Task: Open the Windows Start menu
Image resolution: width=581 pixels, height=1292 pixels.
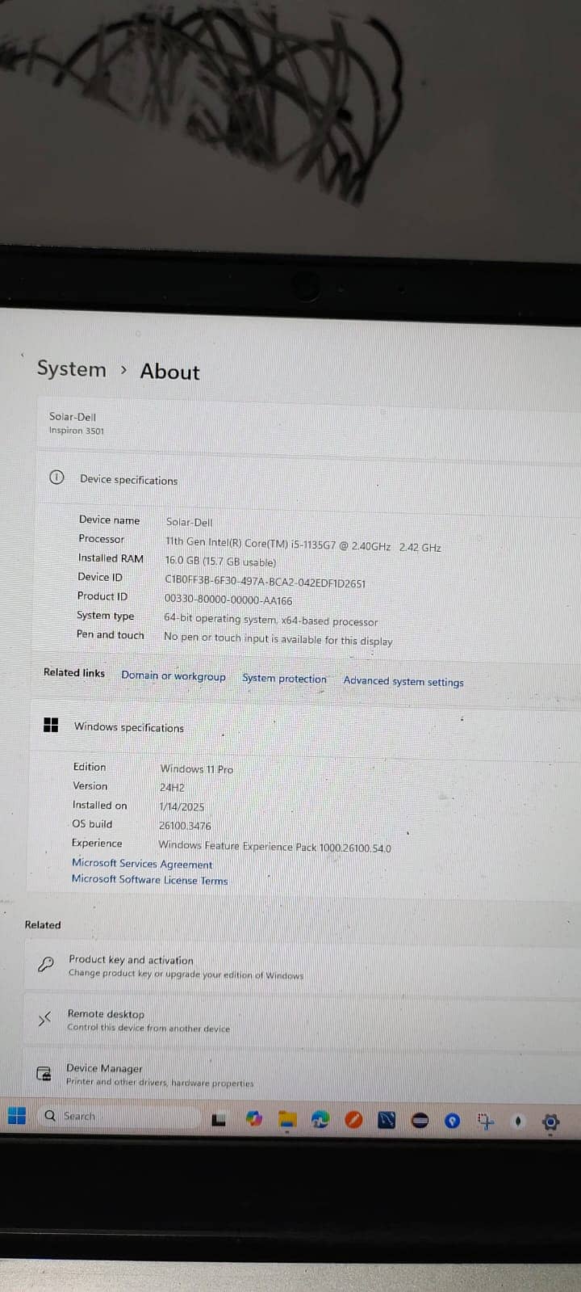Action: tap(16, 1116)
